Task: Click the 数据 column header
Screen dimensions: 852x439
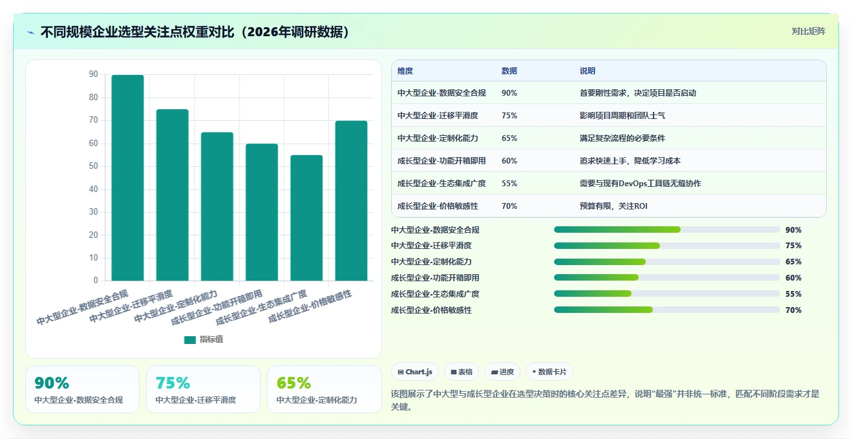Action: [x=509, y=71]
